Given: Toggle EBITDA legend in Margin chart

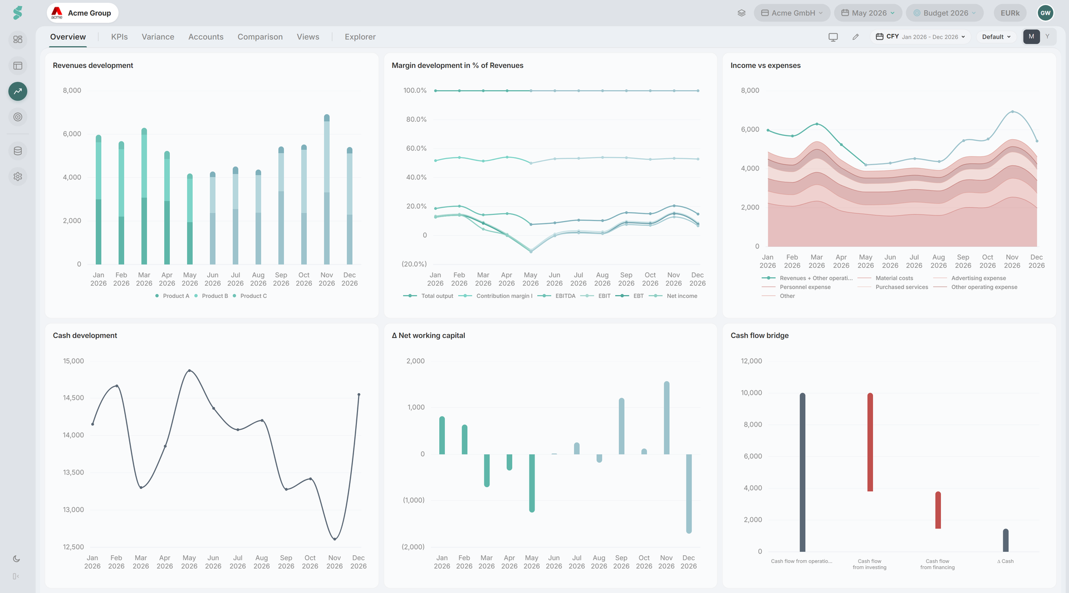Looking at the screenshot, I should (556, 296).
